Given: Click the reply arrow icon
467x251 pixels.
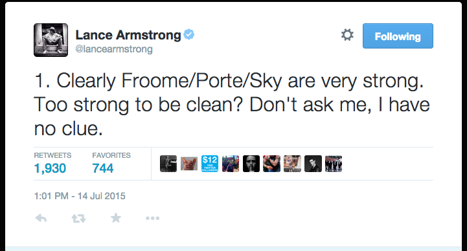Looking at the screenshot, I should [x=41, y=218].
